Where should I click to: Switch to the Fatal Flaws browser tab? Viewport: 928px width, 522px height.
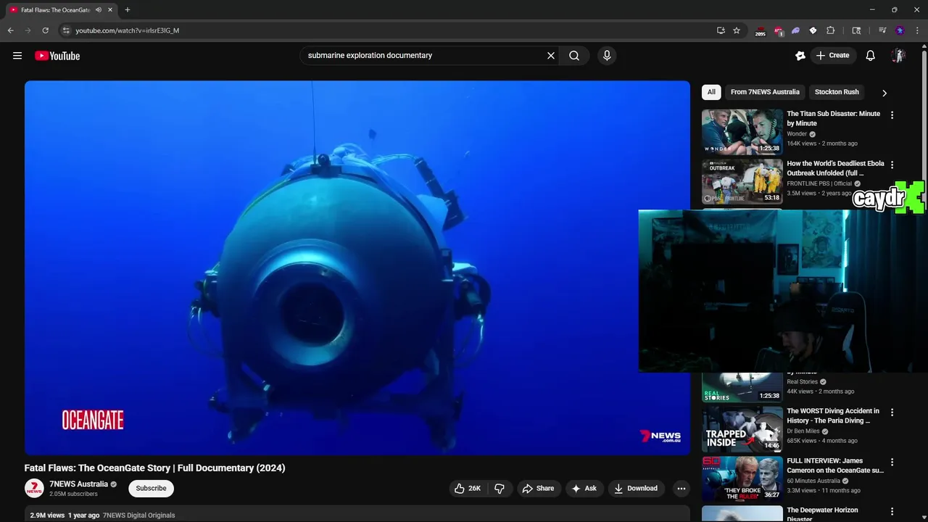pos(55,10)
